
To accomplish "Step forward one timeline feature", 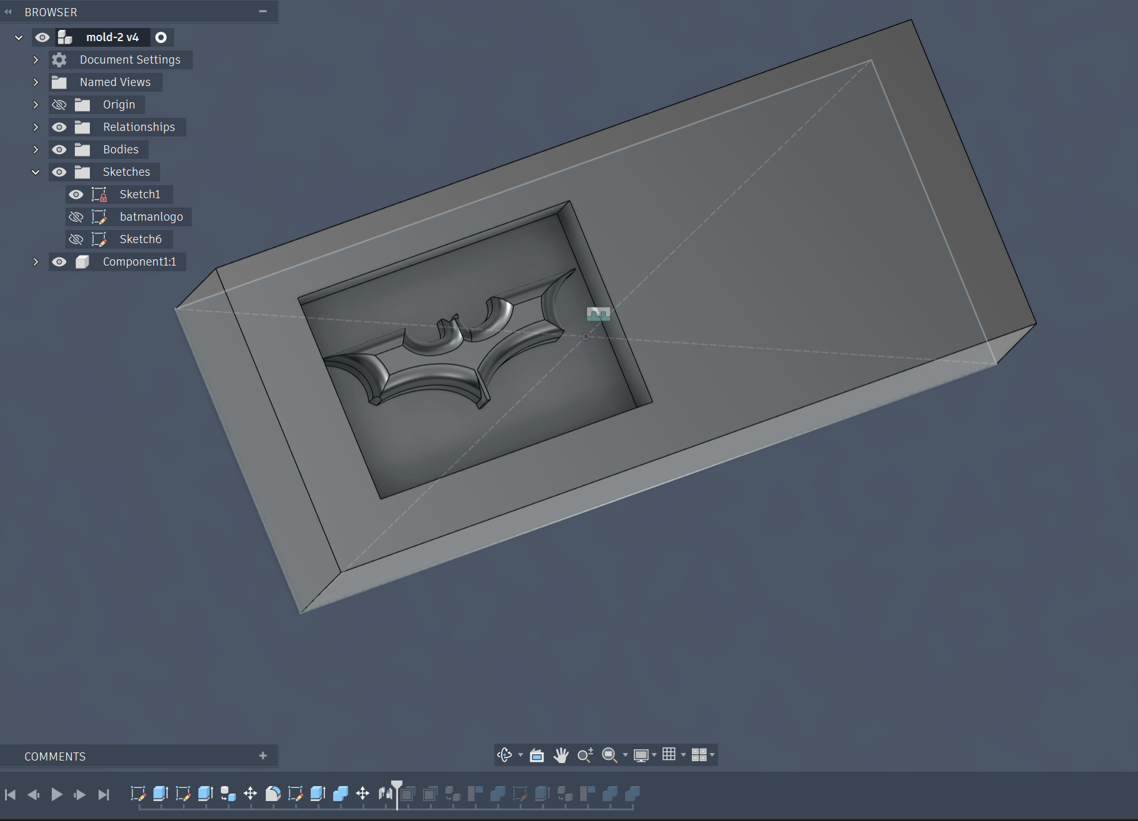I will 80,794.
